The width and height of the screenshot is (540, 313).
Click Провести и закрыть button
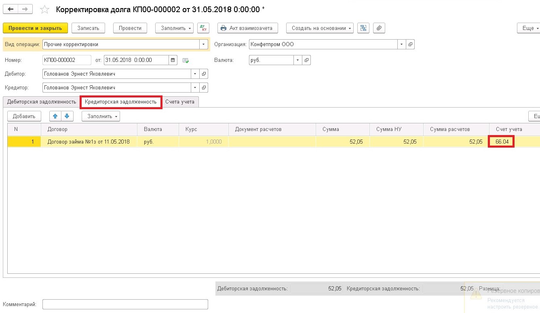point(35,28)
